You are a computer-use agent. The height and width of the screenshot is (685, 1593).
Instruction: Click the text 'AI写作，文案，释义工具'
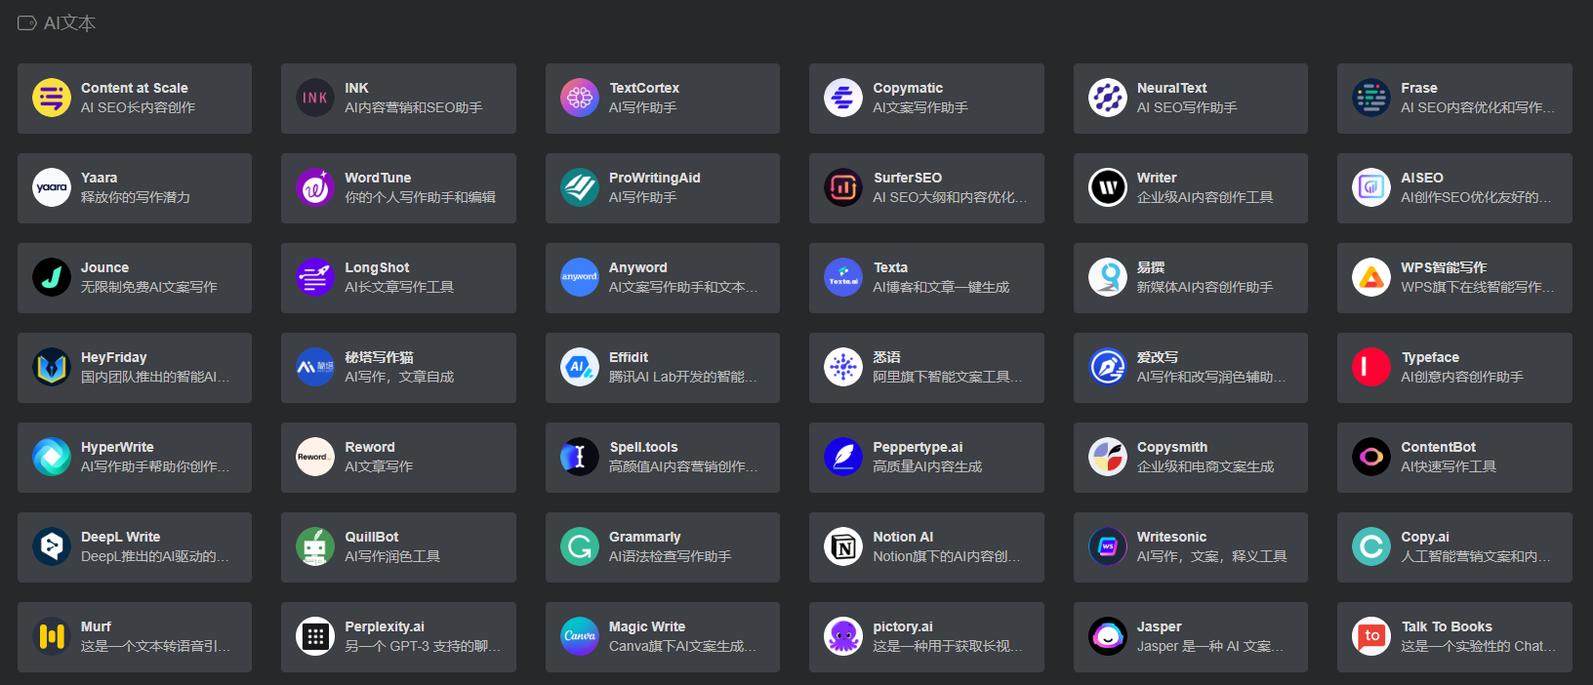(x=1211, y=556)
